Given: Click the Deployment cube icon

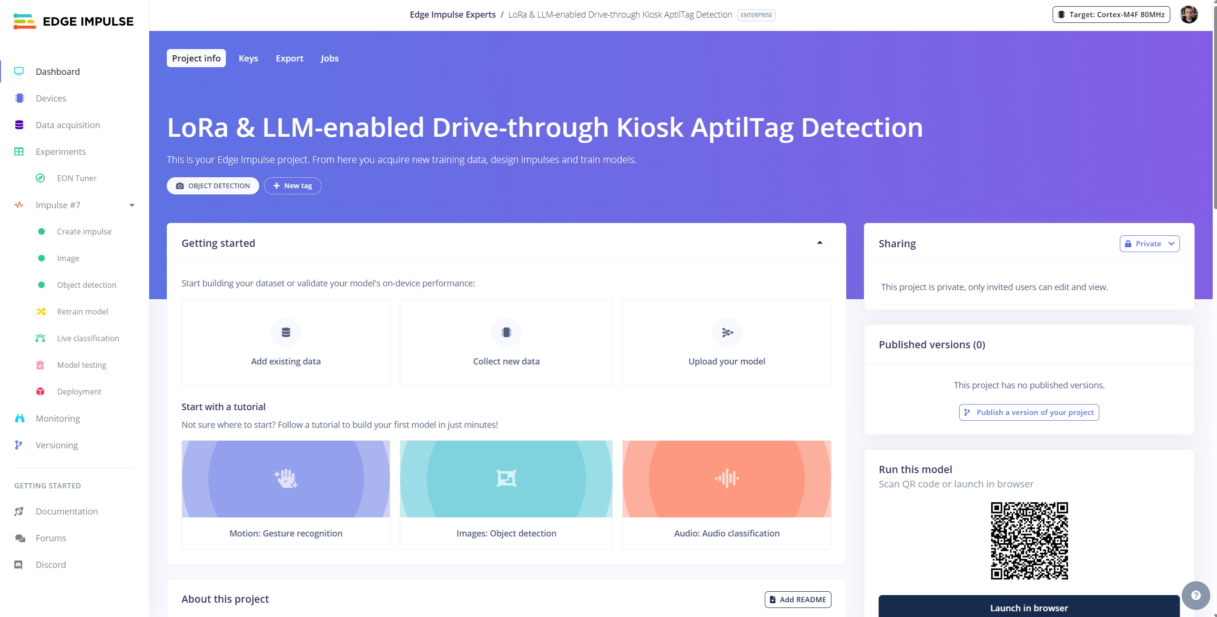Looking at the screenshot, I should pyautogui.click(x=41, y=392).
